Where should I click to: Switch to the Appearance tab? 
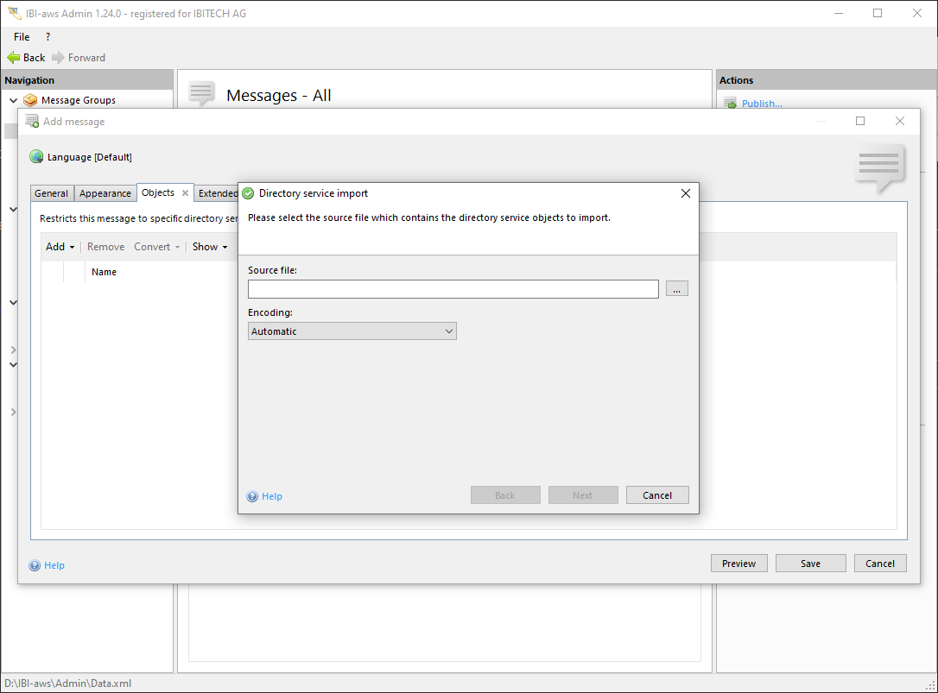105,193
